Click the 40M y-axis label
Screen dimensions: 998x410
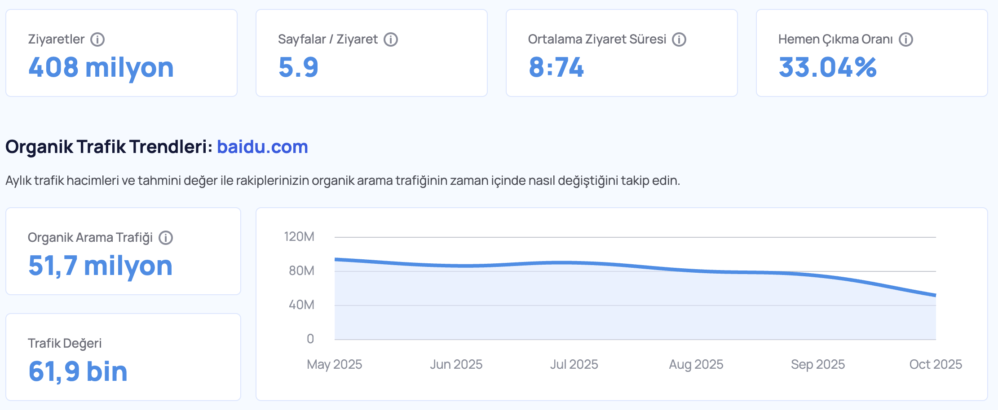(x=301, y=305)
